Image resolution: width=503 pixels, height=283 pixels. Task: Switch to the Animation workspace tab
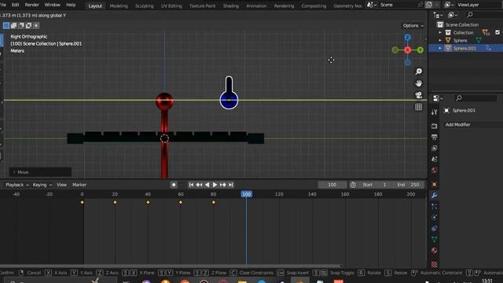[256, 6]
